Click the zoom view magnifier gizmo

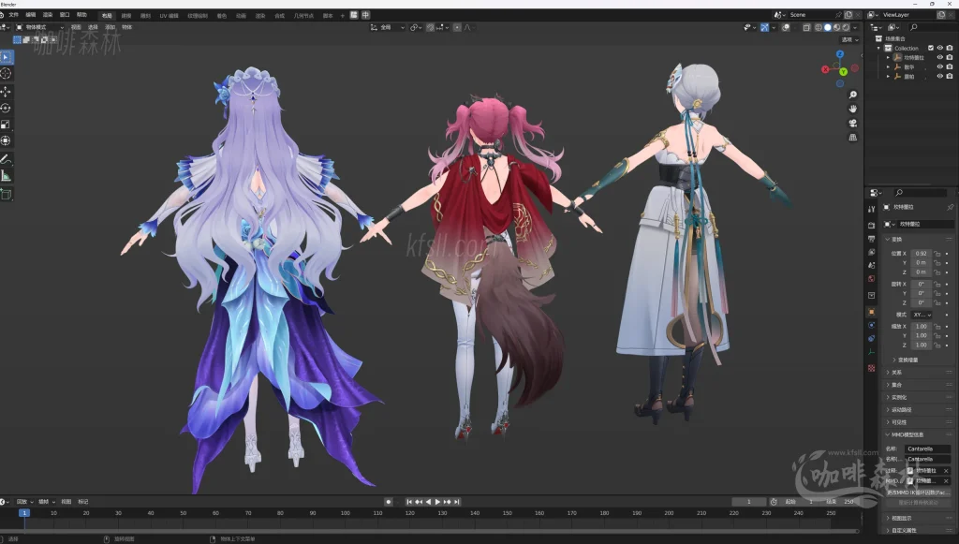852,95
